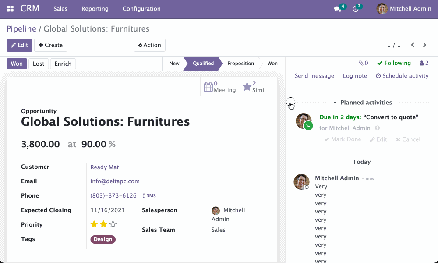Open Mitchell Admin profile avatar
The image size is (438, 263).
pos(381,8)
